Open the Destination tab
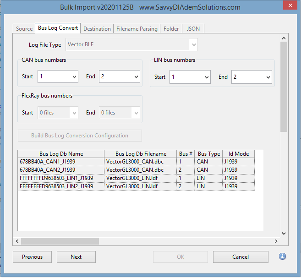The image size is (301, 278). pos(97,29)
